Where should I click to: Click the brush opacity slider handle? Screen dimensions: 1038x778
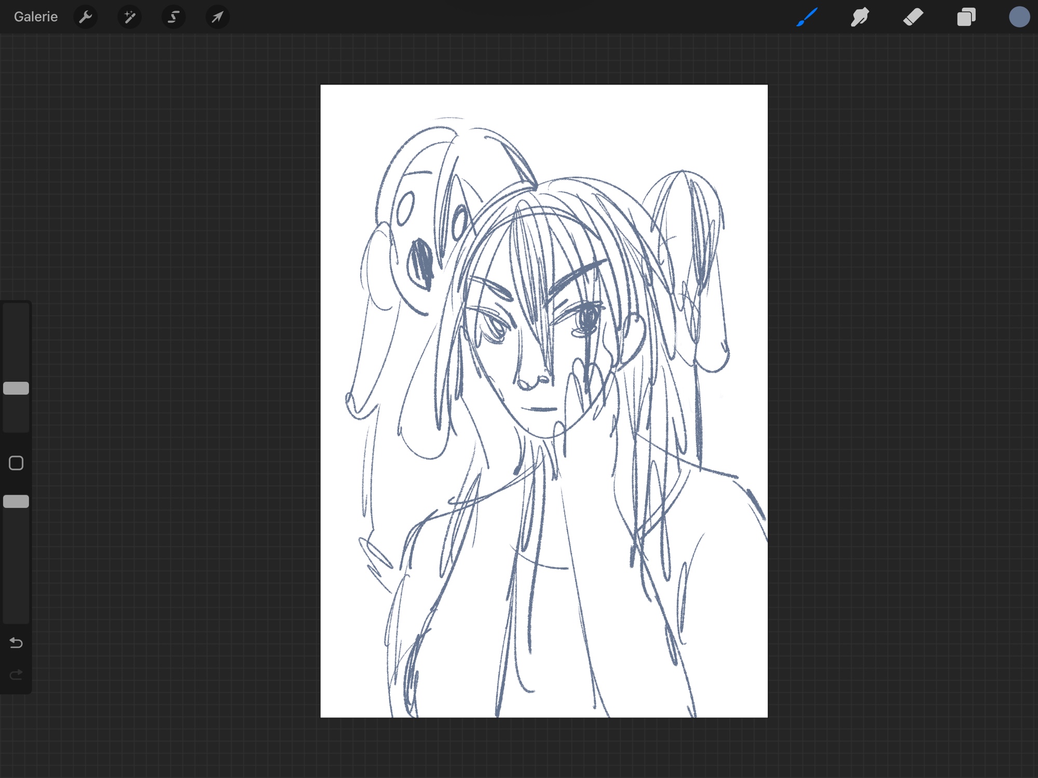tap(16, 501)
